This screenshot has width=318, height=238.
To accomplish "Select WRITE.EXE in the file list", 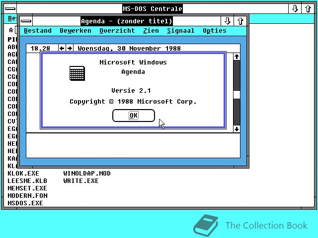I will tap(81, 181).
